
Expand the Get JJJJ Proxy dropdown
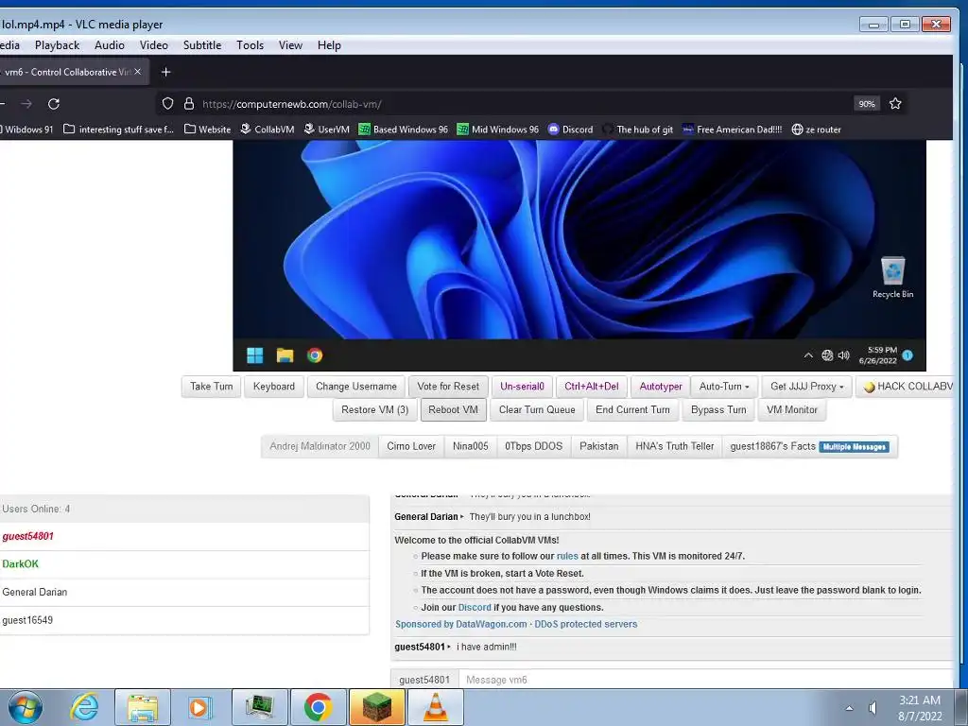point(807,387)
